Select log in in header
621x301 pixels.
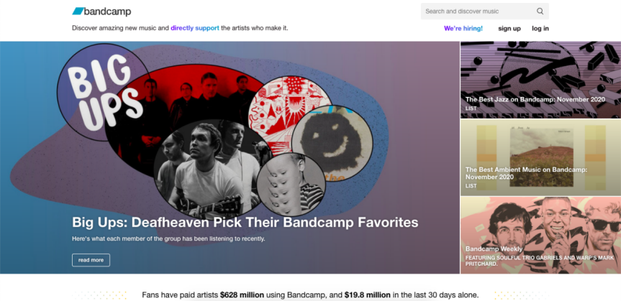[x=540, y=29]
